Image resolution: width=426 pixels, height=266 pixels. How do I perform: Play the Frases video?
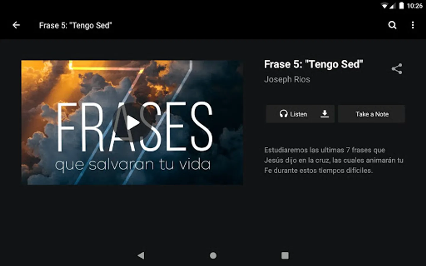(132, 122)
